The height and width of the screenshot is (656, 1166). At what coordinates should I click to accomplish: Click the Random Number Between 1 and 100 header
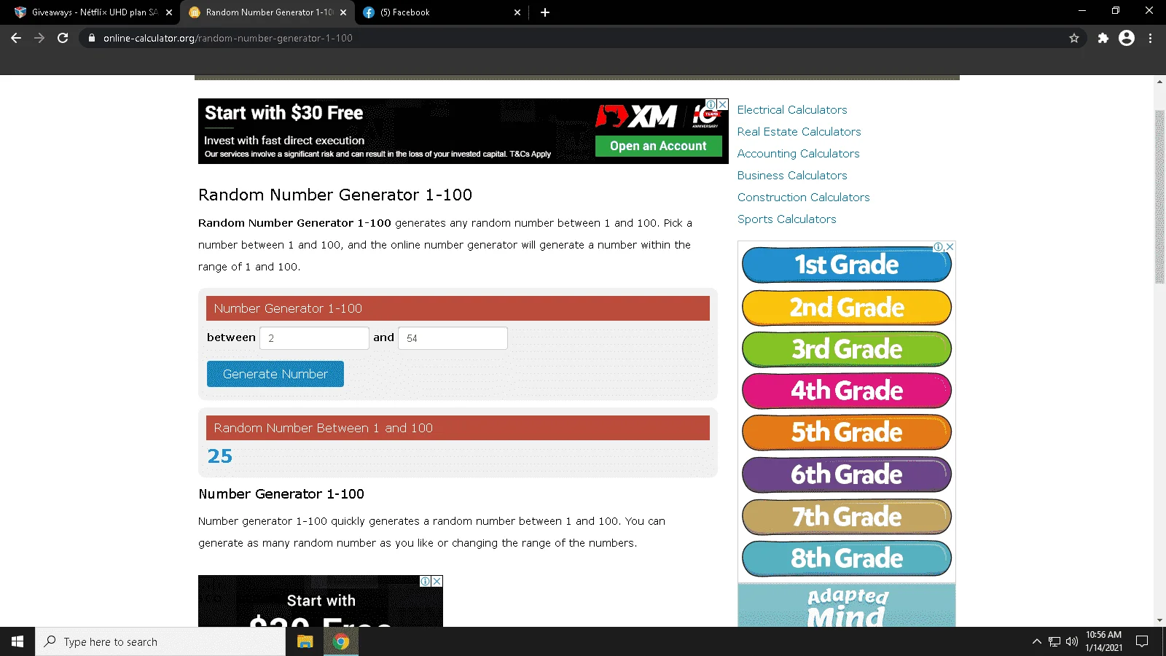[458, 428]
